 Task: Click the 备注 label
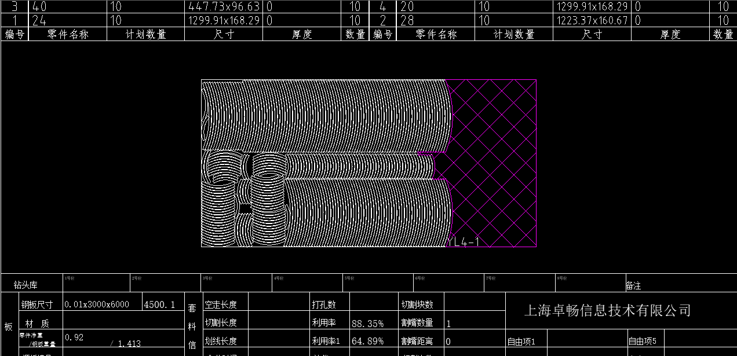pos(633,286)
